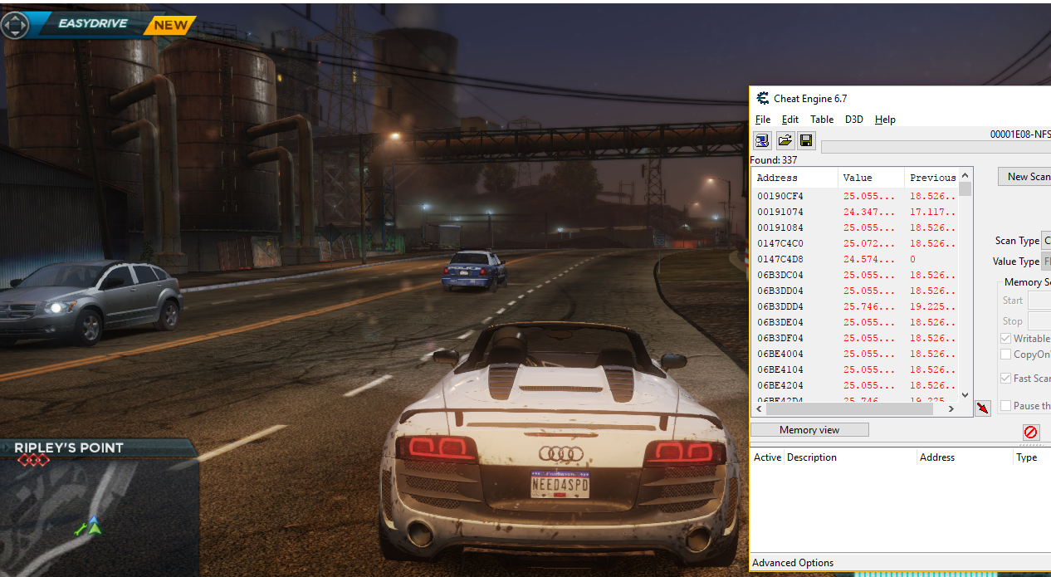Screen dimensions: 1051x577
Task: Select the address 06B3DD04 row
Action: 855,291
